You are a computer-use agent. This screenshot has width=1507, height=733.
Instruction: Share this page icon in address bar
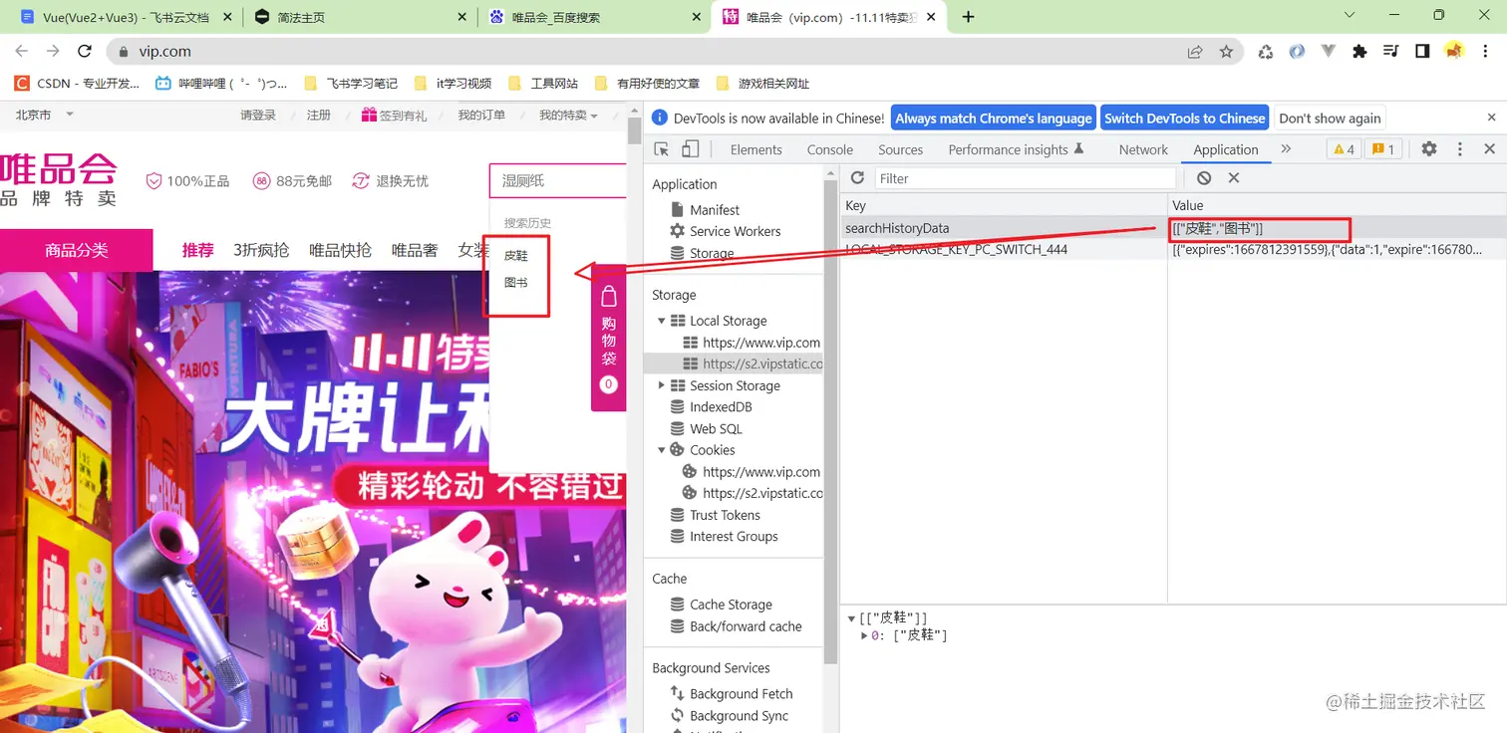pos(1194,51)
